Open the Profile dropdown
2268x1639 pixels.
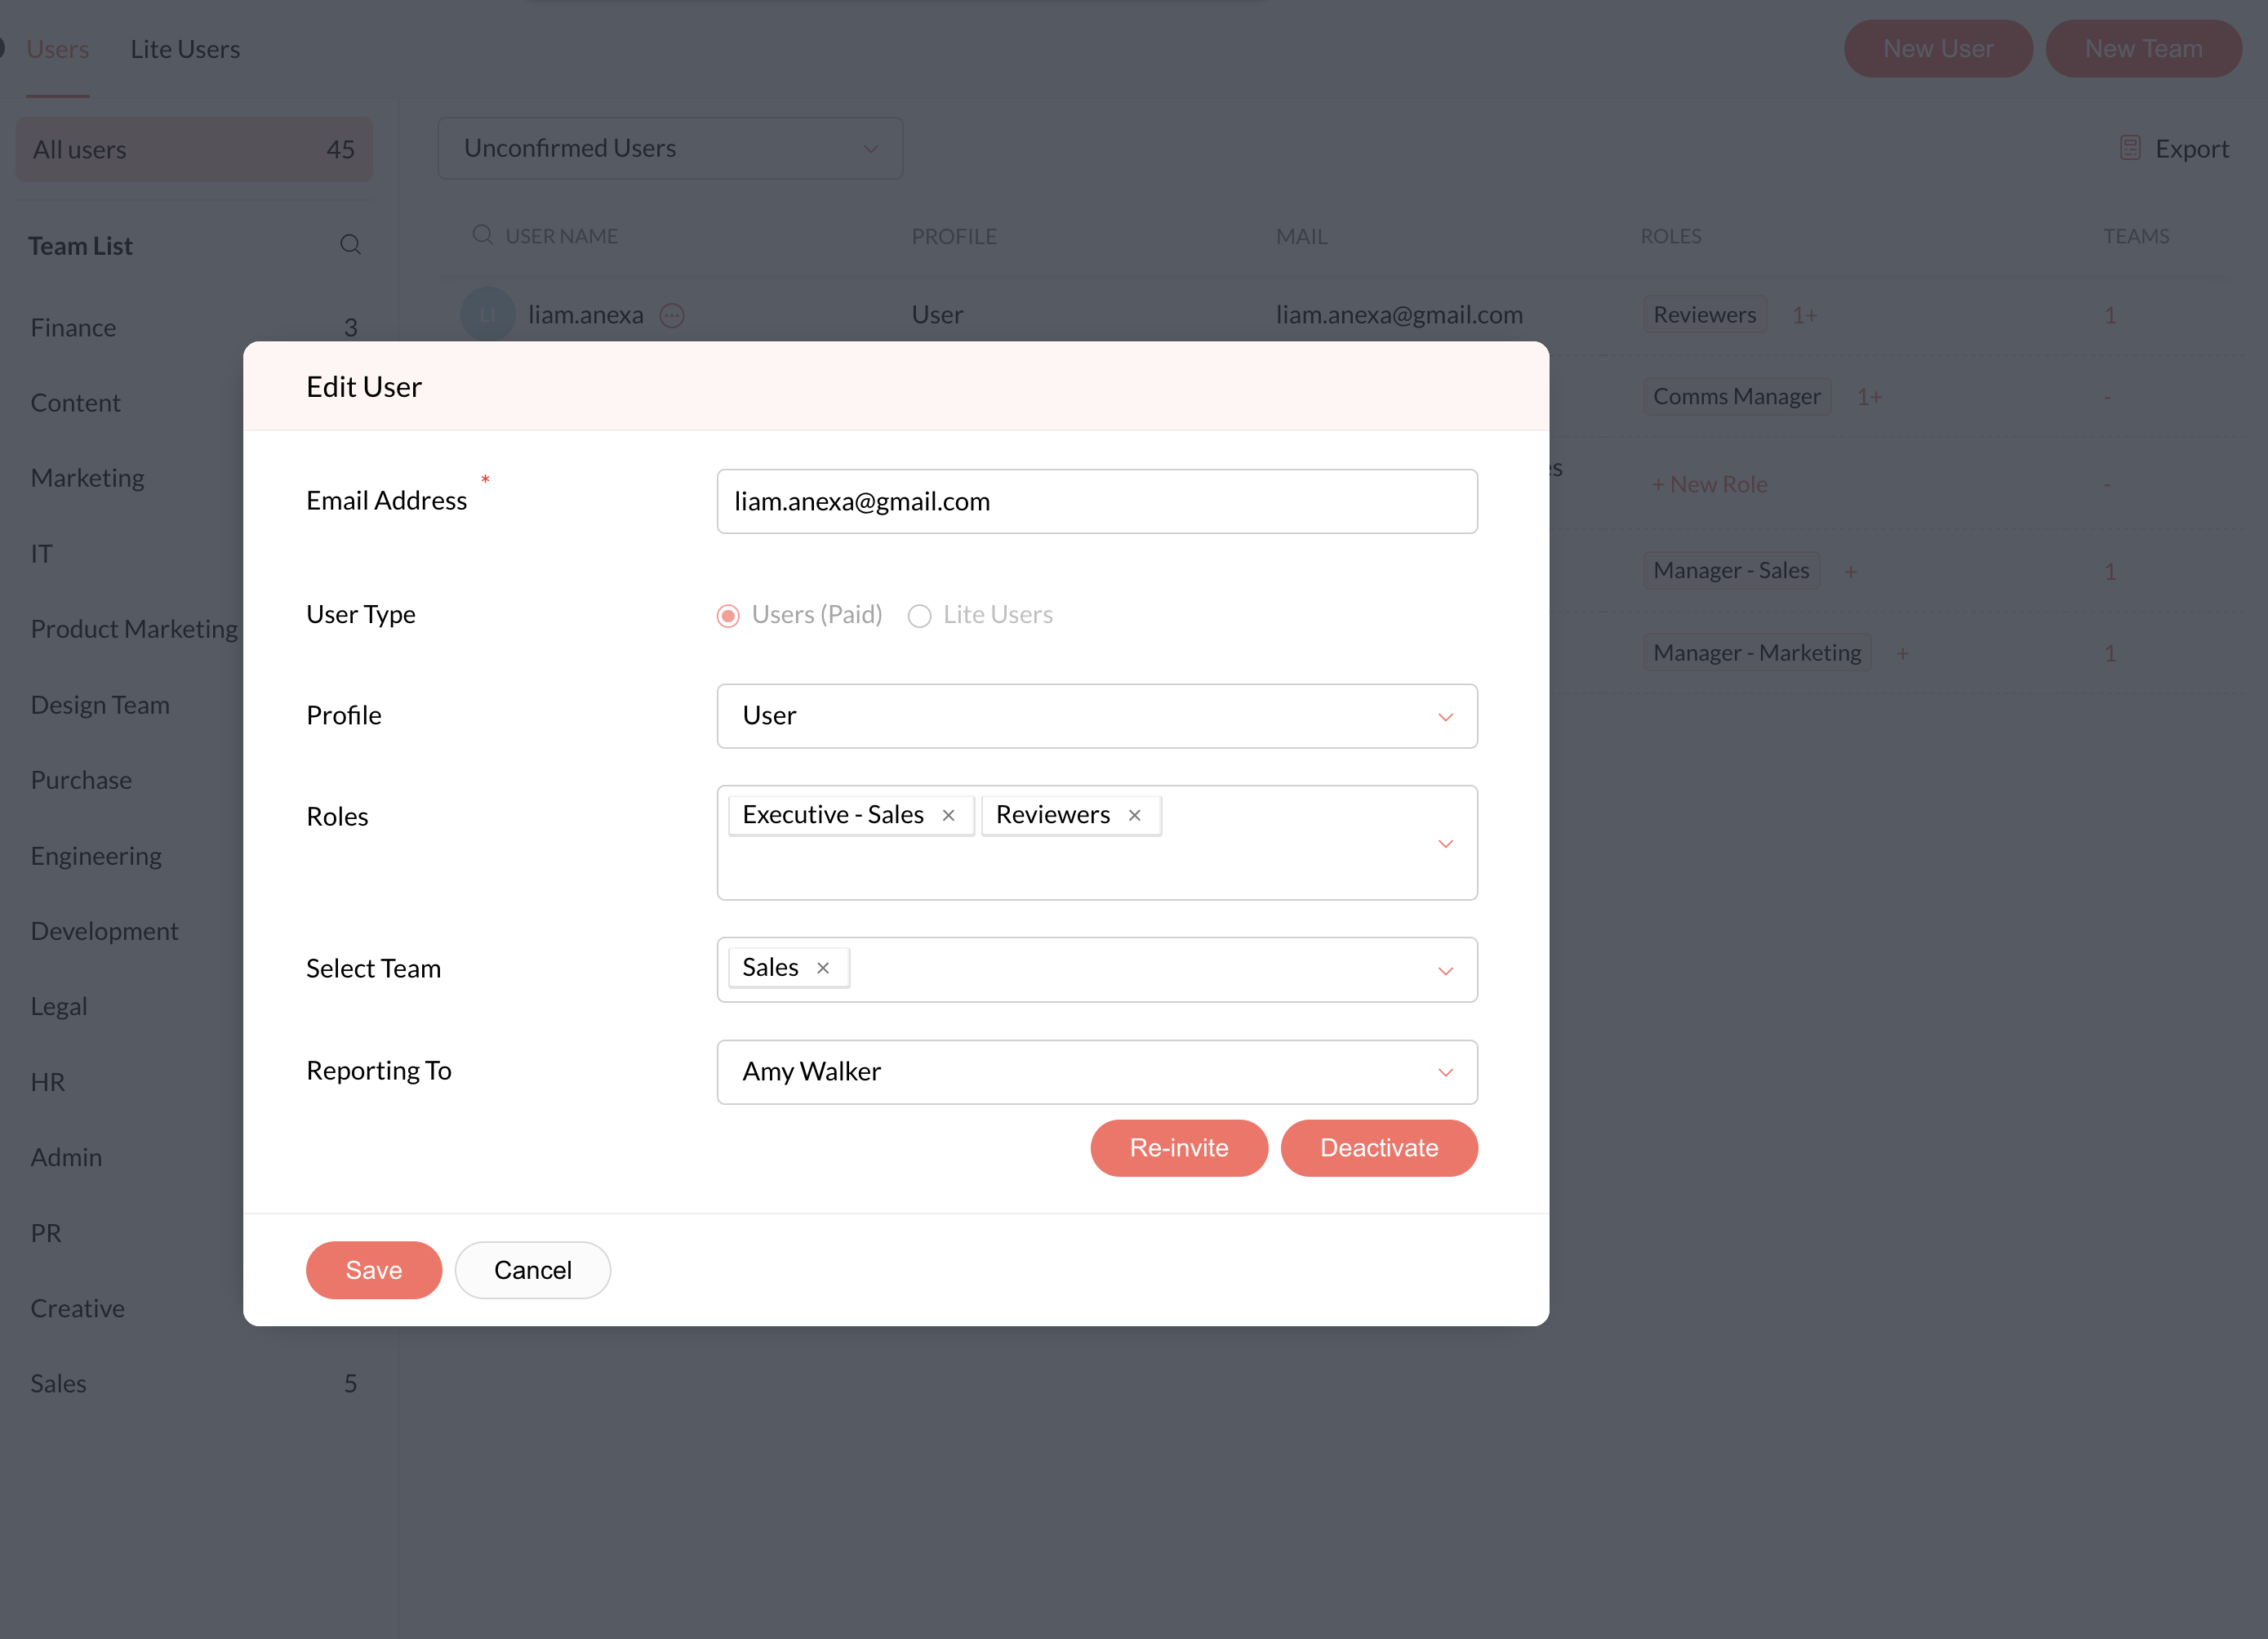1097,716
